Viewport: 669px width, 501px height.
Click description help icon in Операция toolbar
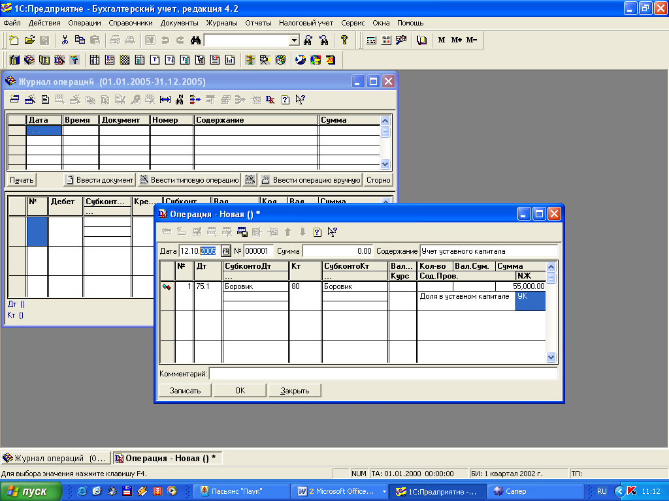click(x=317, y=232)
